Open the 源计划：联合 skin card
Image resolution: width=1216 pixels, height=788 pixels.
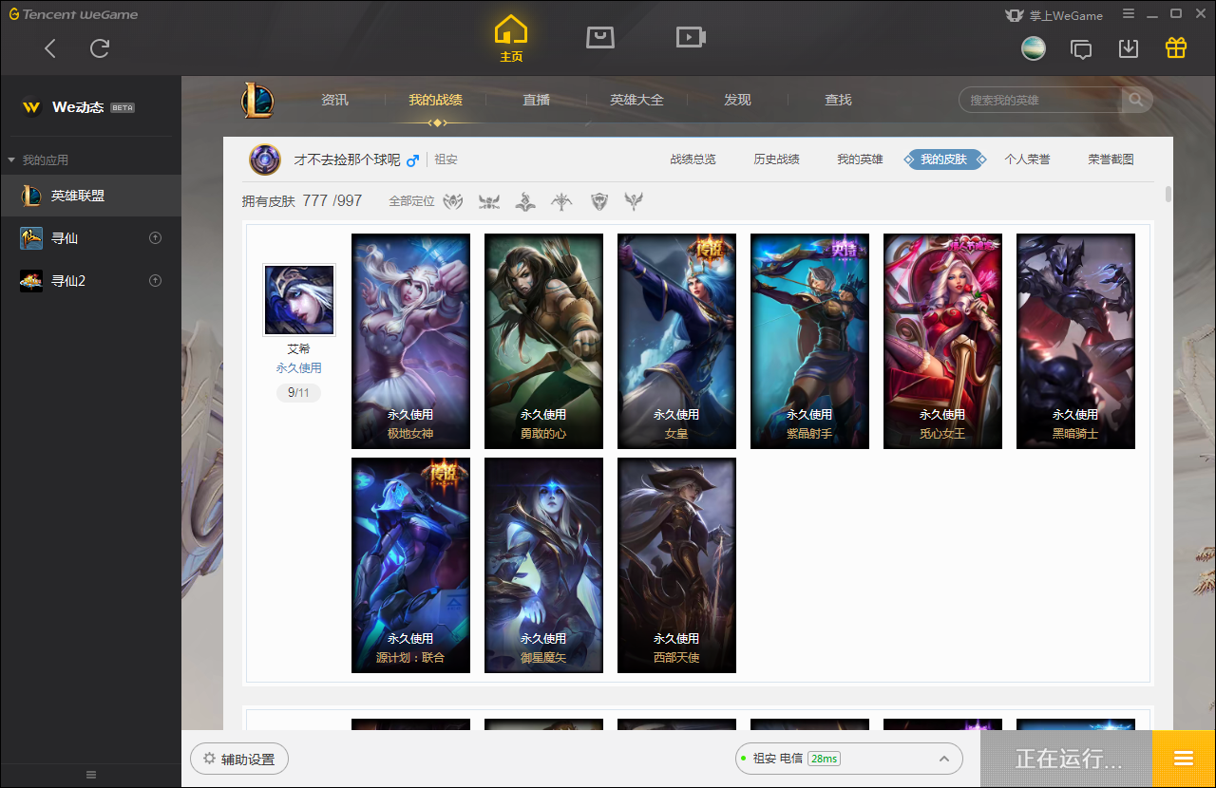tap(410, 565)
